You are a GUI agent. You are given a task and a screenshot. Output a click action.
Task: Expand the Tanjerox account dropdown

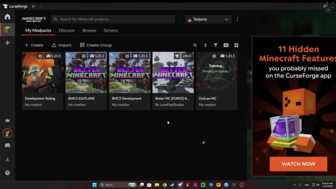208,19
